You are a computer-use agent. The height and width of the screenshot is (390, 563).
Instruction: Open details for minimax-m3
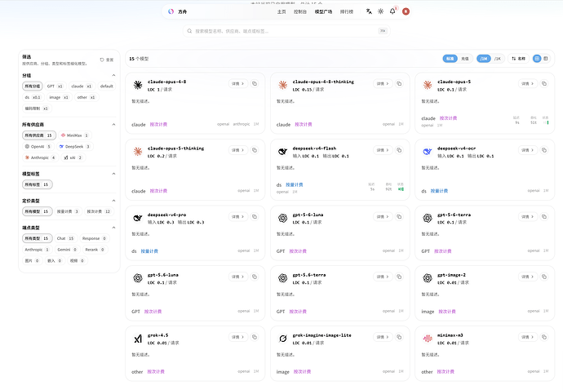pyautogui.click(x=527, y=337)
